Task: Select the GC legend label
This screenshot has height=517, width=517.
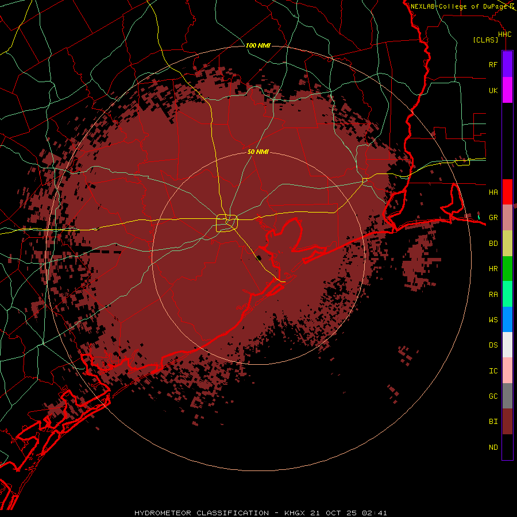Action: point(493,396)
